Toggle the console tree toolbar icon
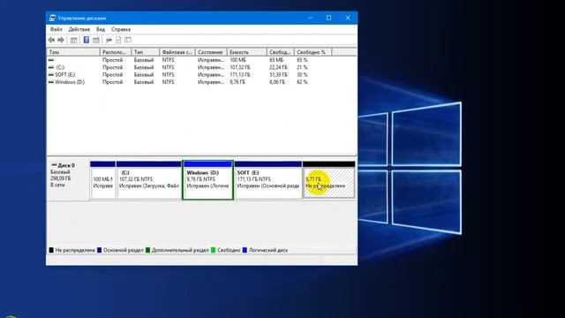 pyautogui.click(x=73, y=40)
